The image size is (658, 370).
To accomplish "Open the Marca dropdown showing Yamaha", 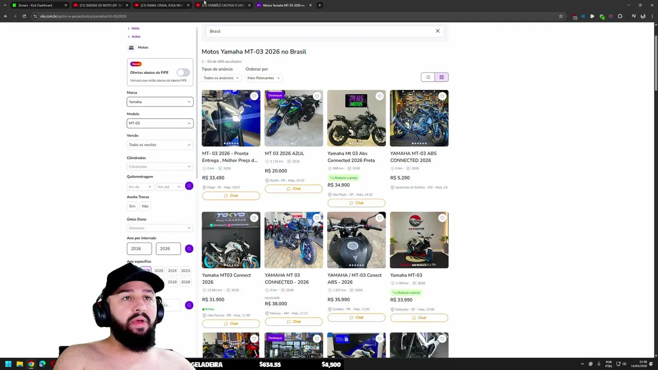I will click(x=160, y=102).
